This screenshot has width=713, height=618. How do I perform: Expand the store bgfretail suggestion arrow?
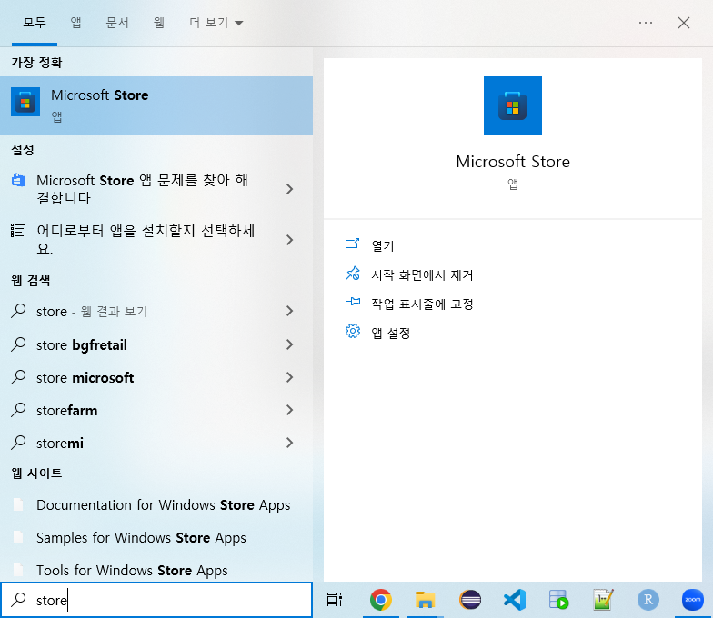(289, 344)
